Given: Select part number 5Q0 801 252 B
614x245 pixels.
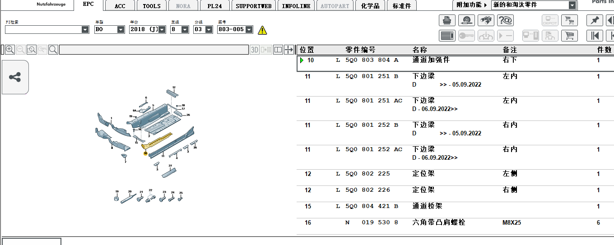Looking at the screenshot, I should click(372, 125).
